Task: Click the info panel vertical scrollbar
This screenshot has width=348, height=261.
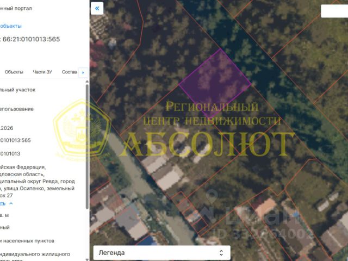Action: pyautogui.click(x=87, y=146)
